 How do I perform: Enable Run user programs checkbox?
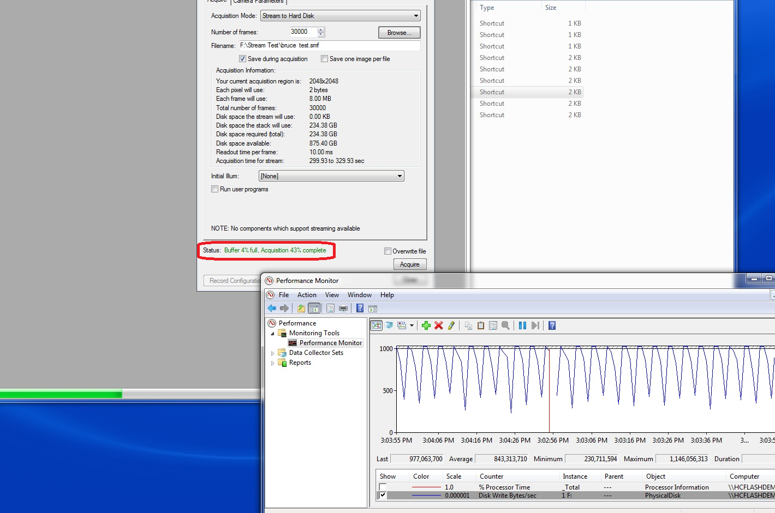coord(214,189)
